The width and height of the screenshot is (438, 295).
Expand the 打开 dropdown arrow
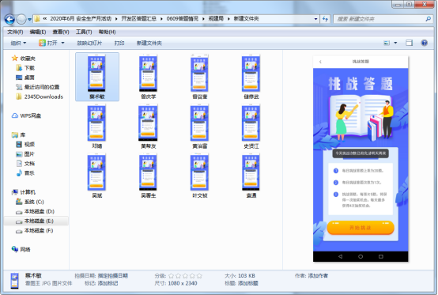pos(62,43)
